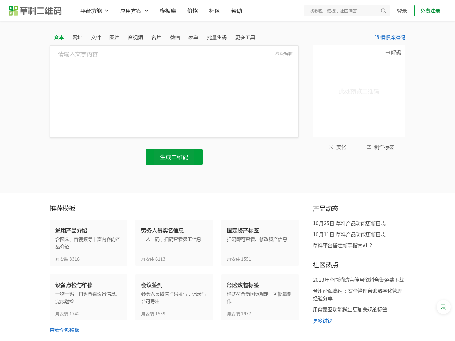Open the 更多工具 options

[245, 37]
